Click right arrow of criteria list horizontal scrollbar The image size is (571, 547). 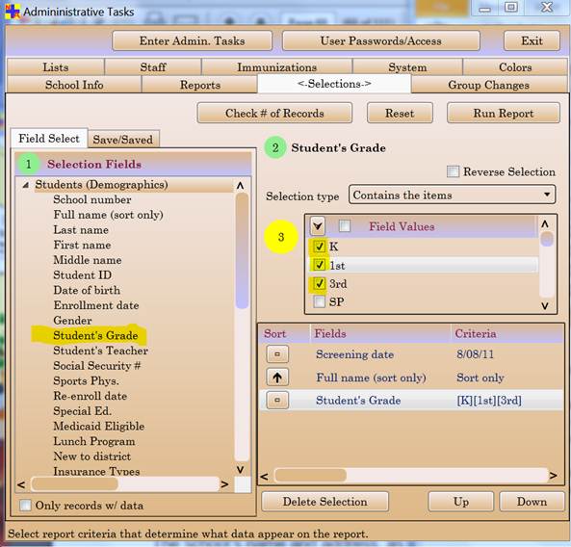tap(553, 476)
